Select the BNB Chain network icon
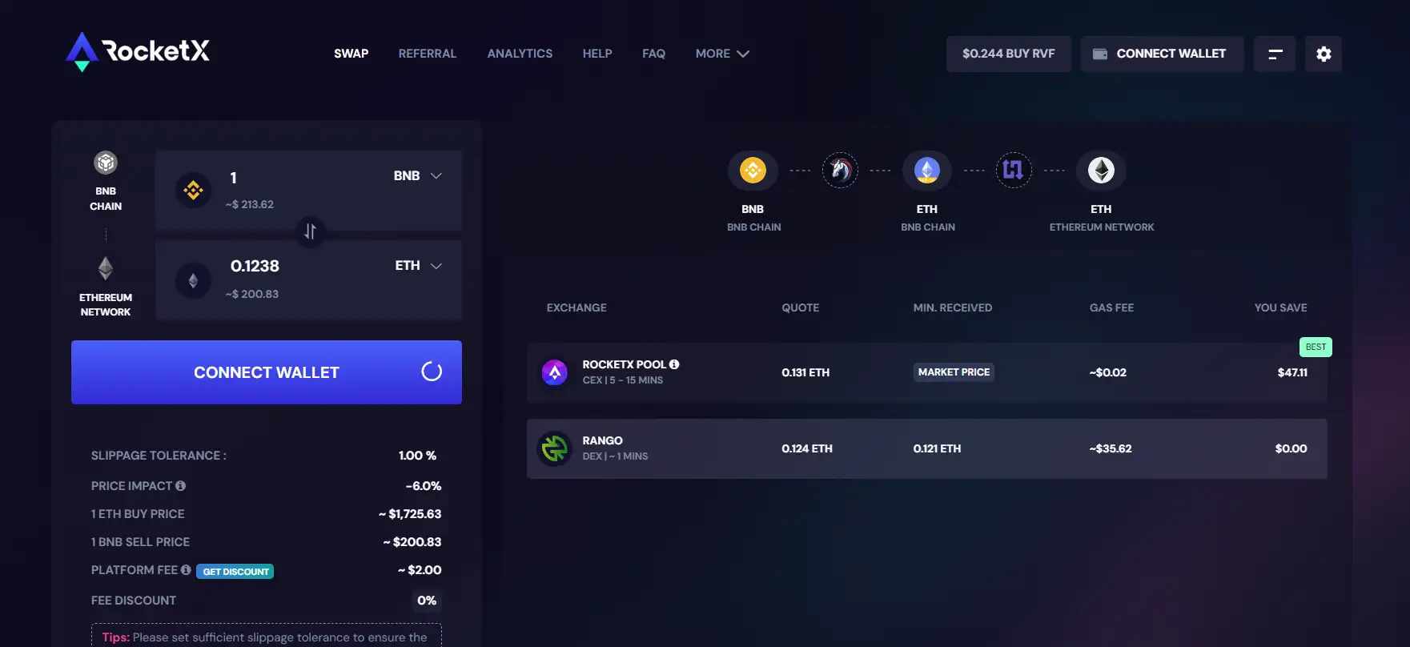The width and height of the screenshot is (1410, 647). [106, 163]
